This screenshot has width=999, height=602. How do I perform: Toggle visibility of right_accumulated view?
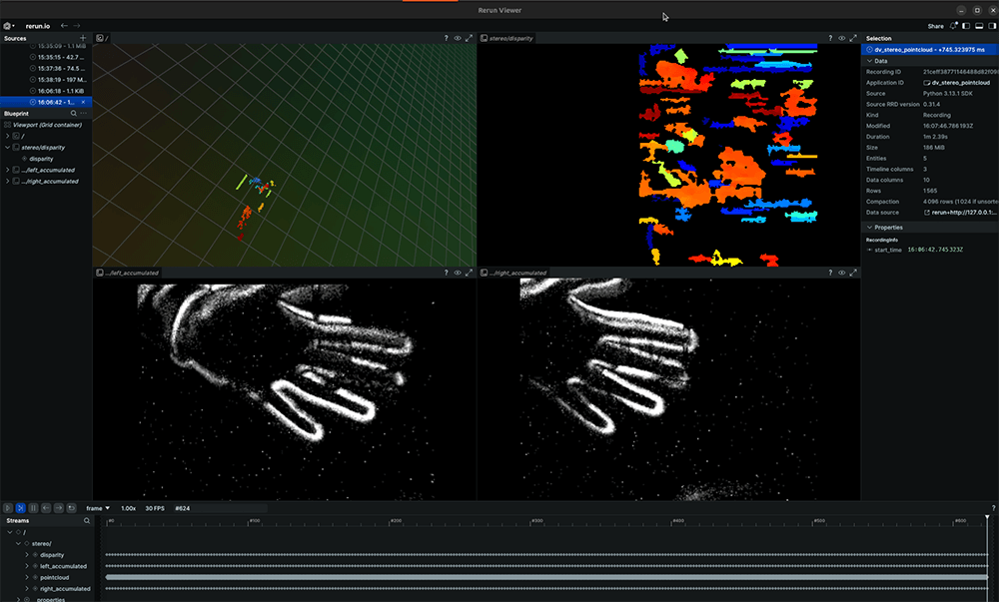841,273
